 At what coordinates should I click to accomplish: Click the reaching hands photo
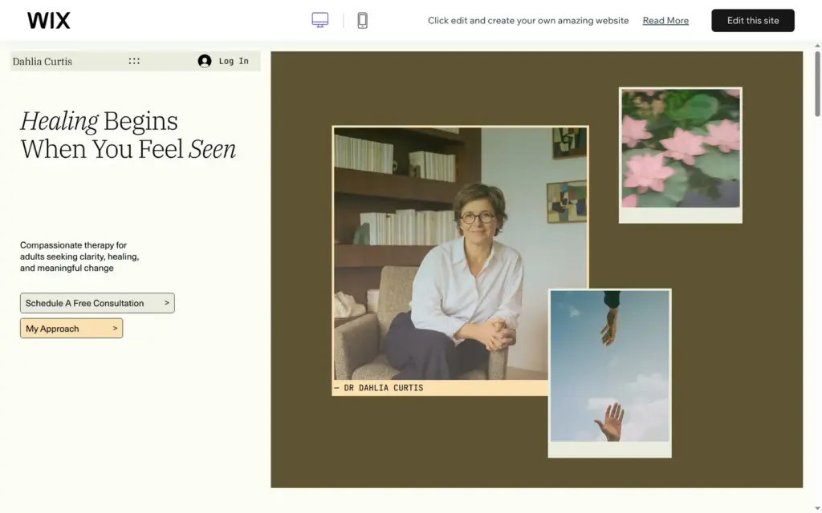[610, 366]
